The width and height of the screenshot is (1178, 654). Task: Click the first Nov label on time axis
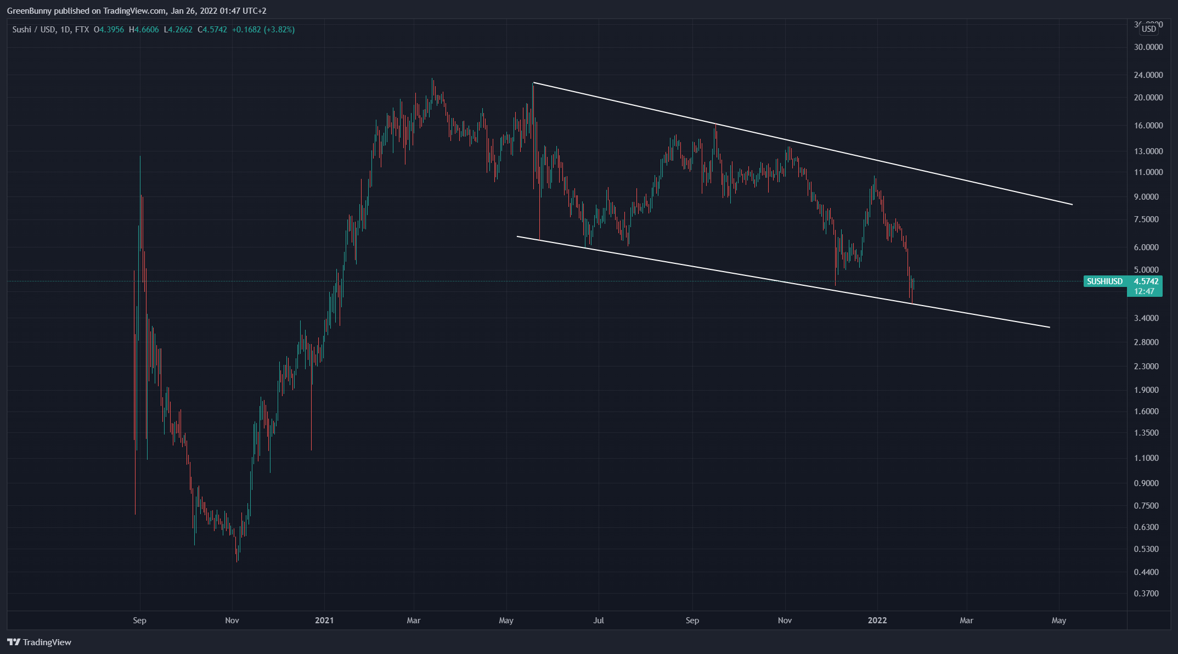click(232, 621)
